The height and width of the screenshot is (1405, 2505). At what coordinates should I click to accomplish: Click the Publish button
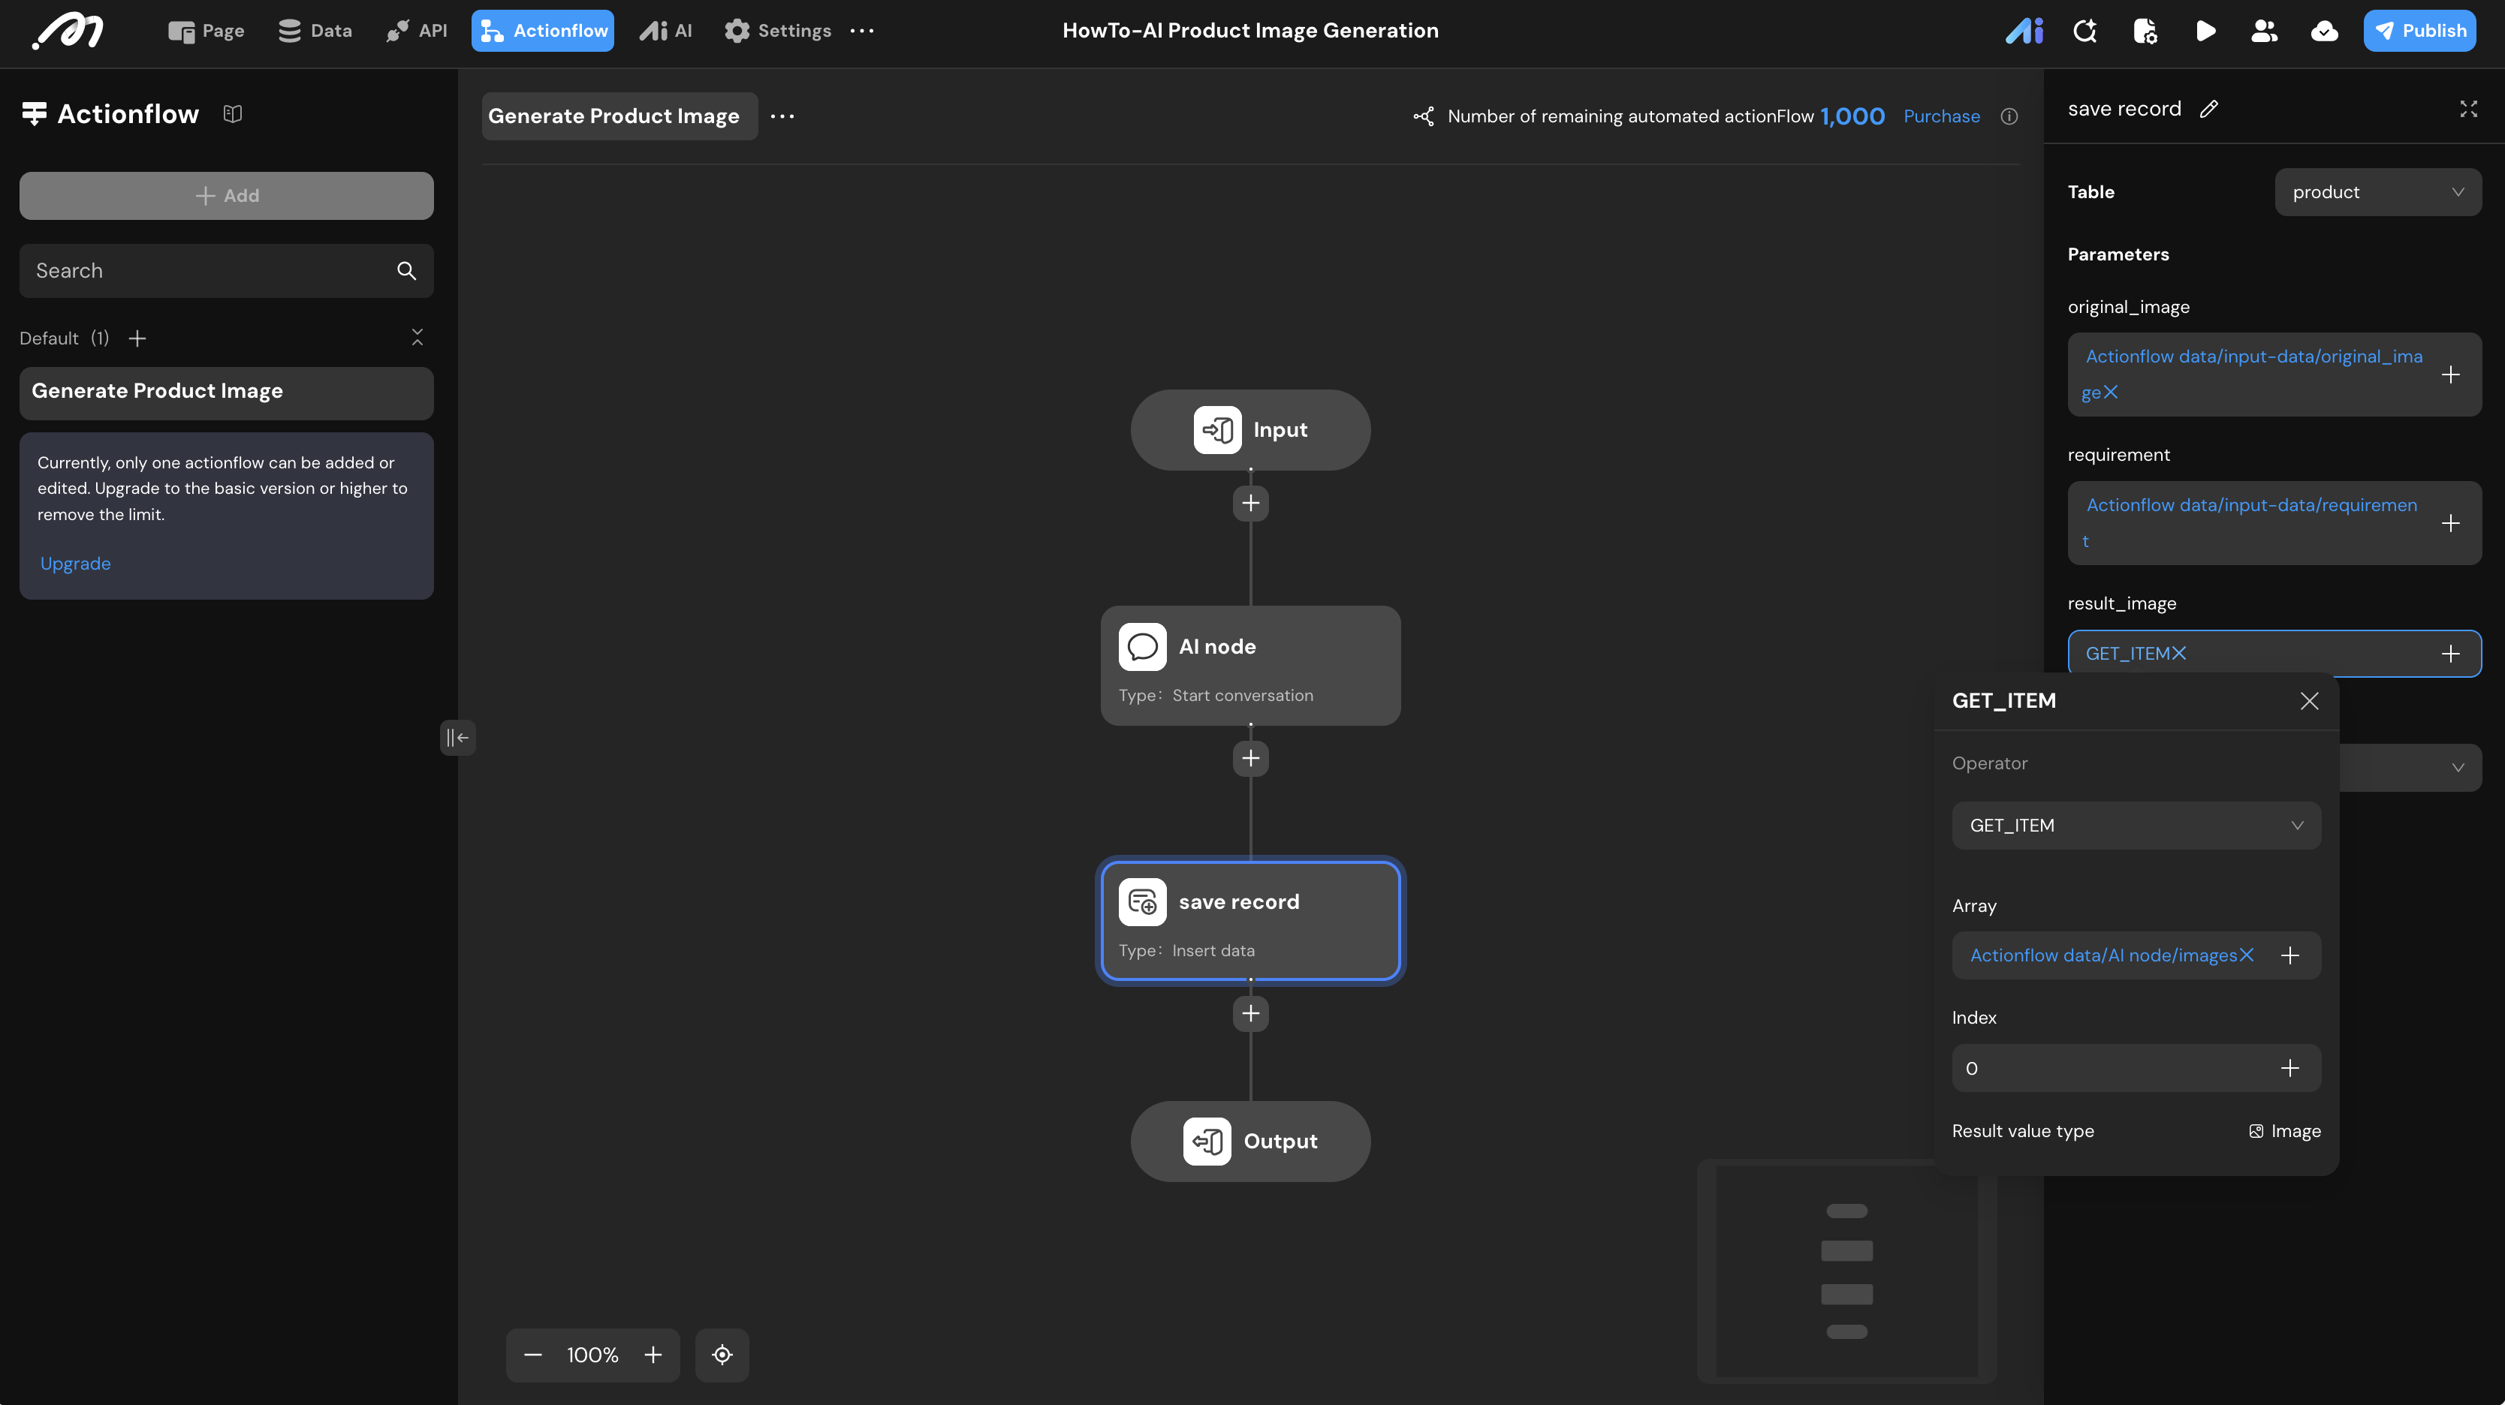pyautogui.click(x=2419, y=31)
